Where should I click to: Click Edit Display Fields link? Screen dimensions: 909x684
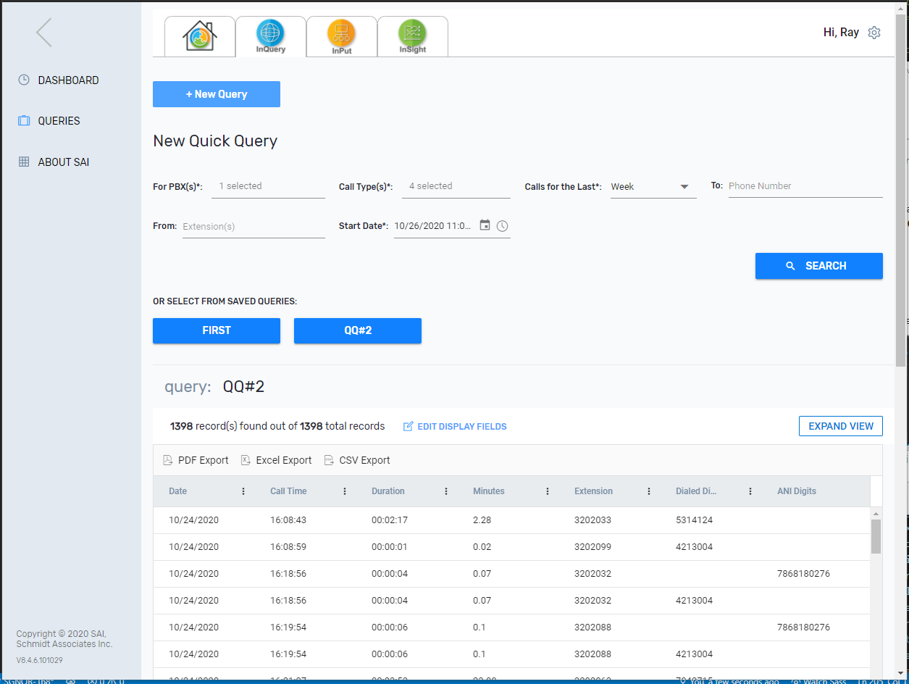coord(455,426)
